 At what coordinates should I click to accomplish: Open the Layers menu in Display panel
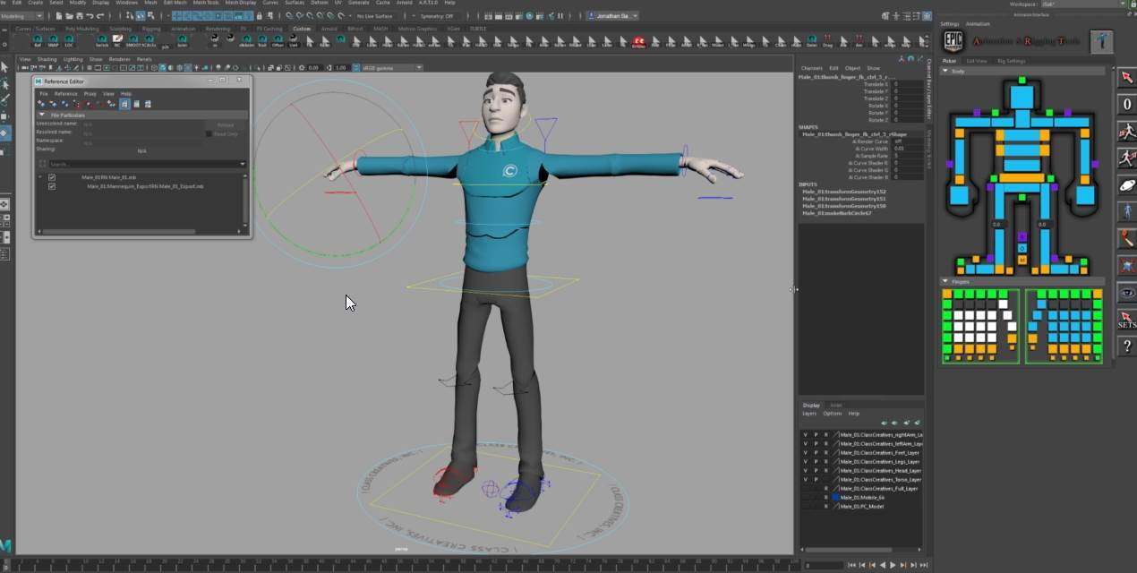pyautogui.click(x=808, y=414)
